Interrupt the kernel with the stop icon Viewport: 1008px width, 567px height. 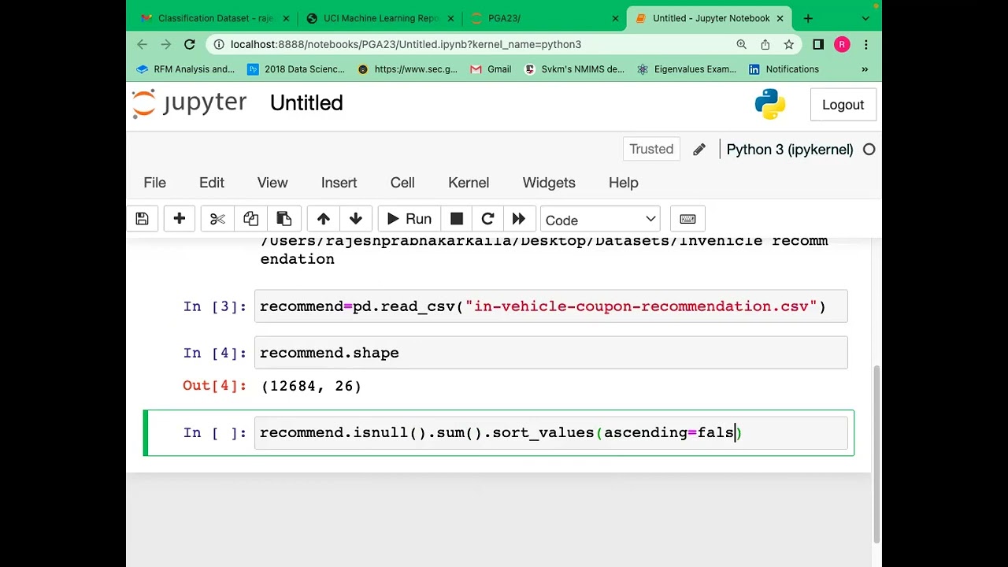(x=456, y=219)
